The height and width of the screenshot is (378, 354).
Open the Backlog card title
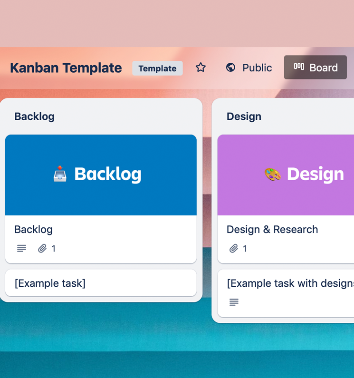coord(33,230)
